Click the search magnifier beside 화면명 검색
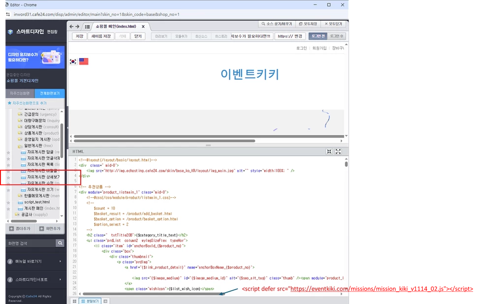 (60, 243)
